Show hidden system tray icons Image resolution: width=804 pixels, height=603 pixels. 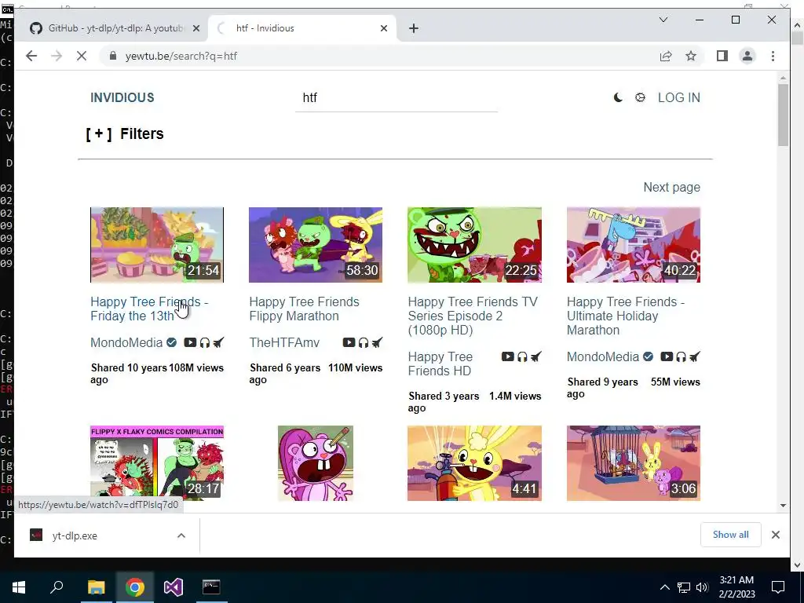pyautogui.click(x=664, y=587)
